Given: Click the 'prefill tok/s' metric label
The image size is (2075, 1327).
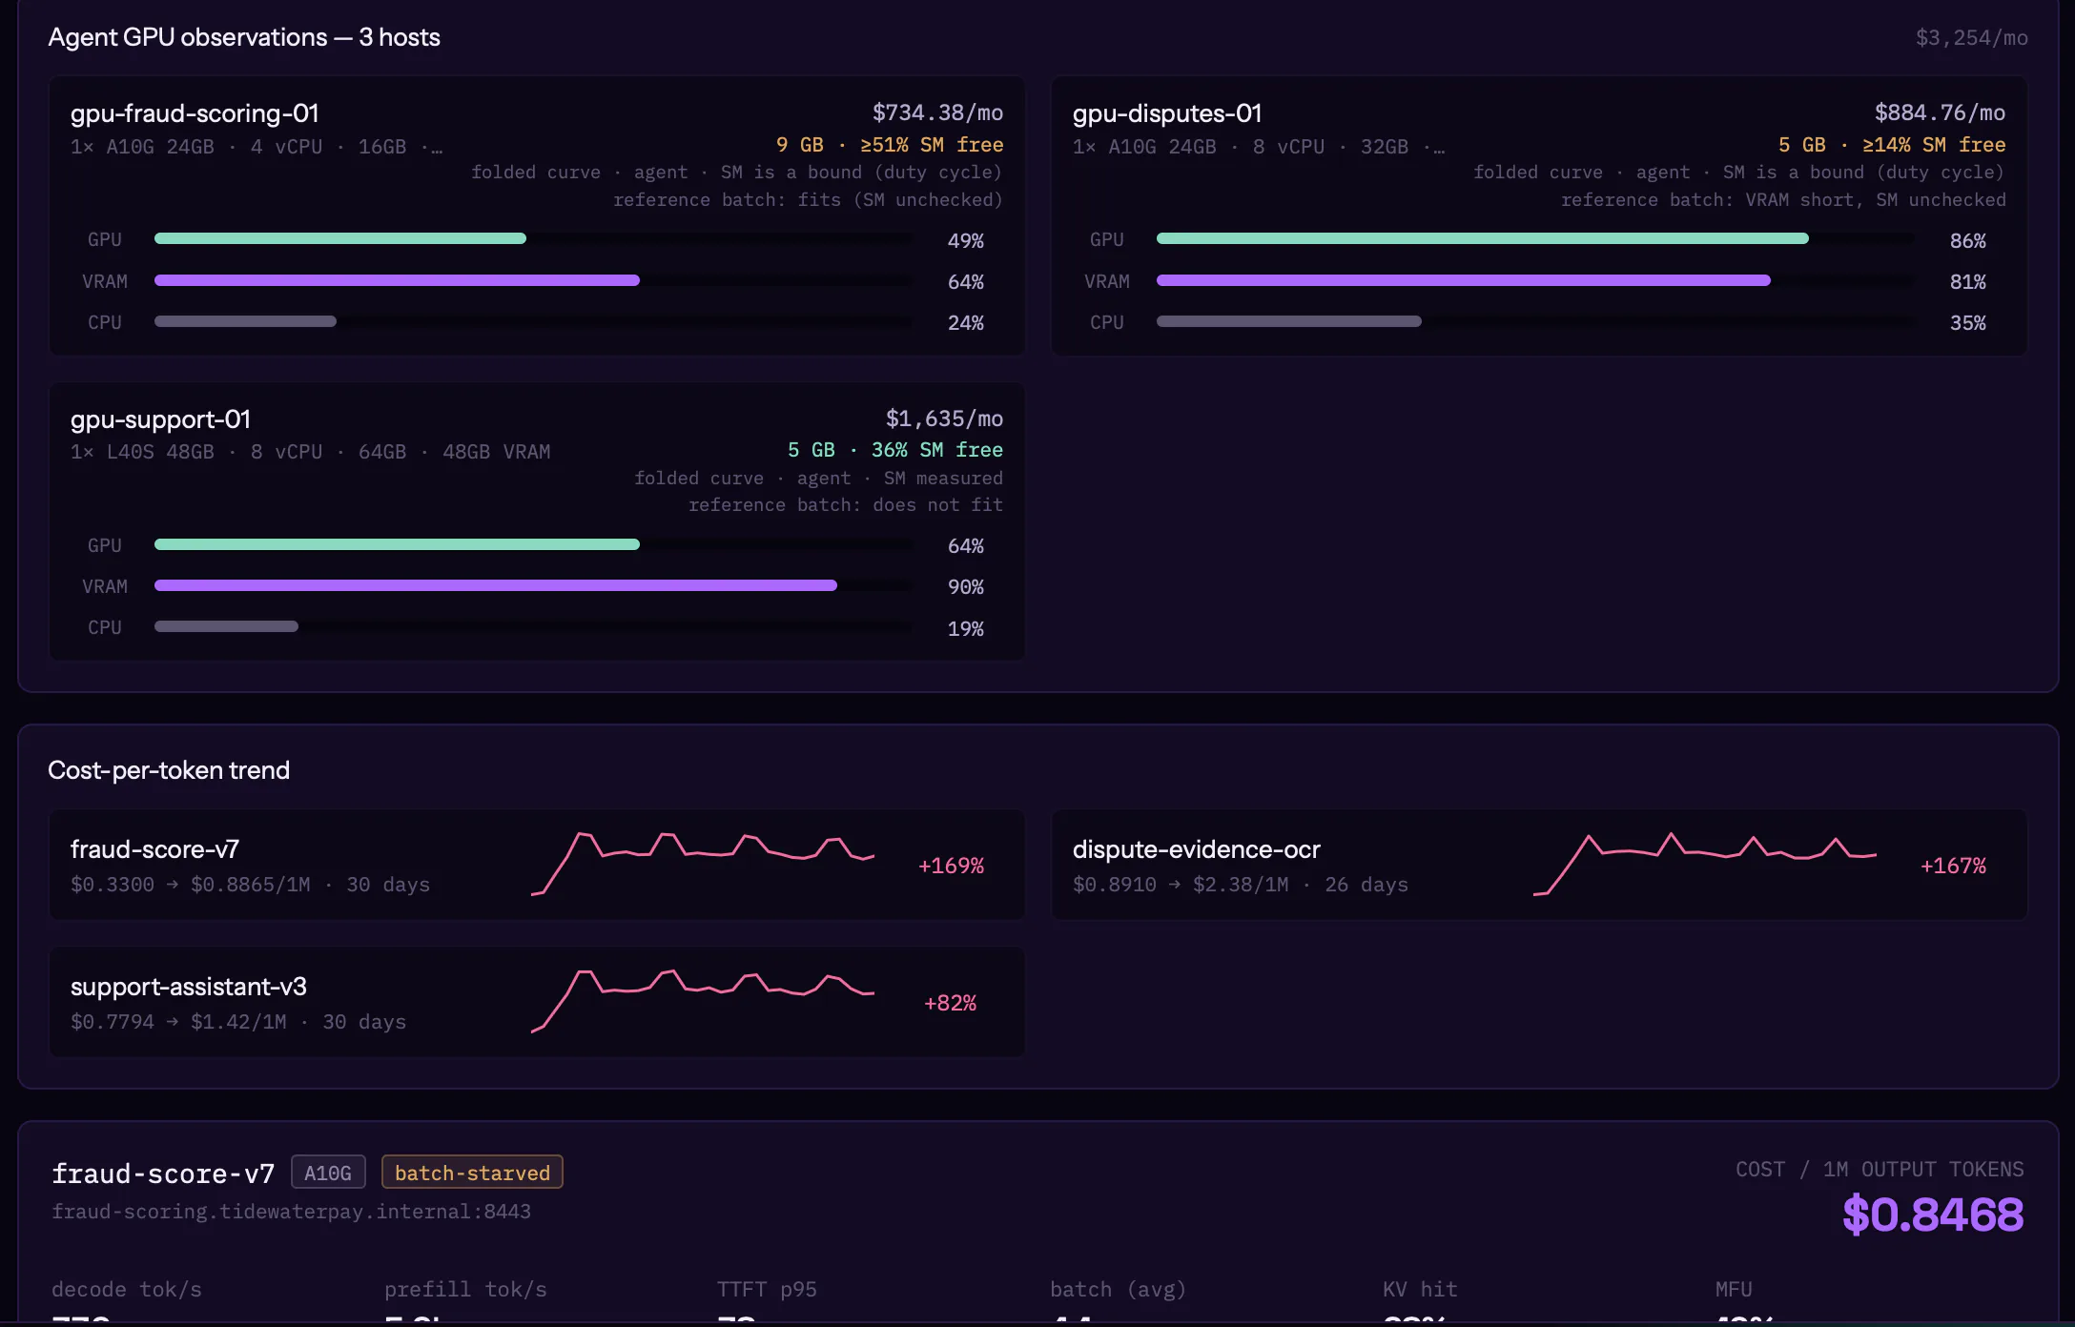Looking at the screenshot, I should point(465,1290).
